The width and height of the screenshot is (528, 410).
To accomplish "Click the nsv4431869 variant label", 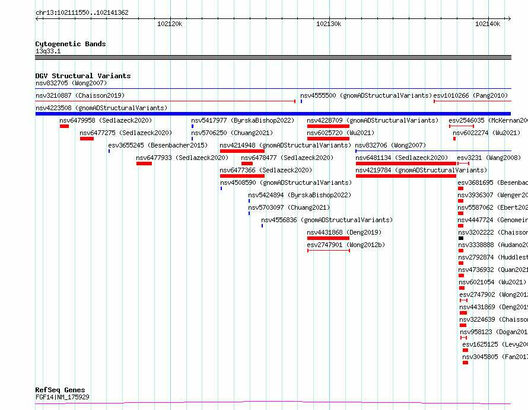I will pos(494,307).
